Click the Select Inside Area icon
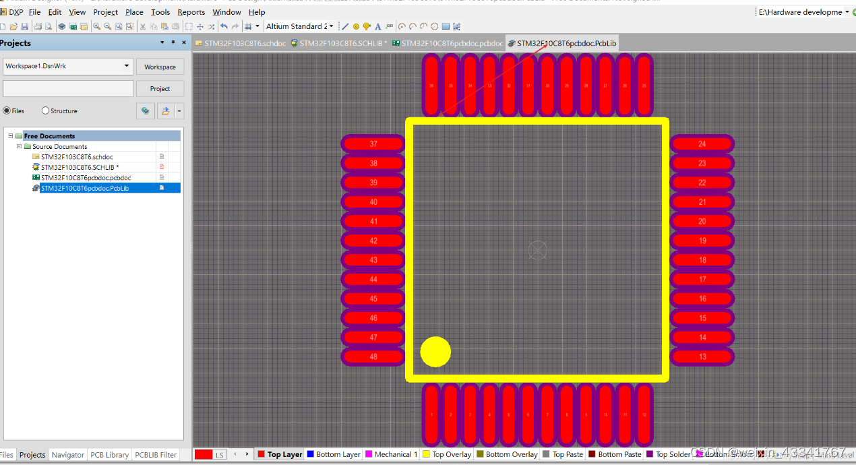This screenshot has height=465, width=856. 188,26
